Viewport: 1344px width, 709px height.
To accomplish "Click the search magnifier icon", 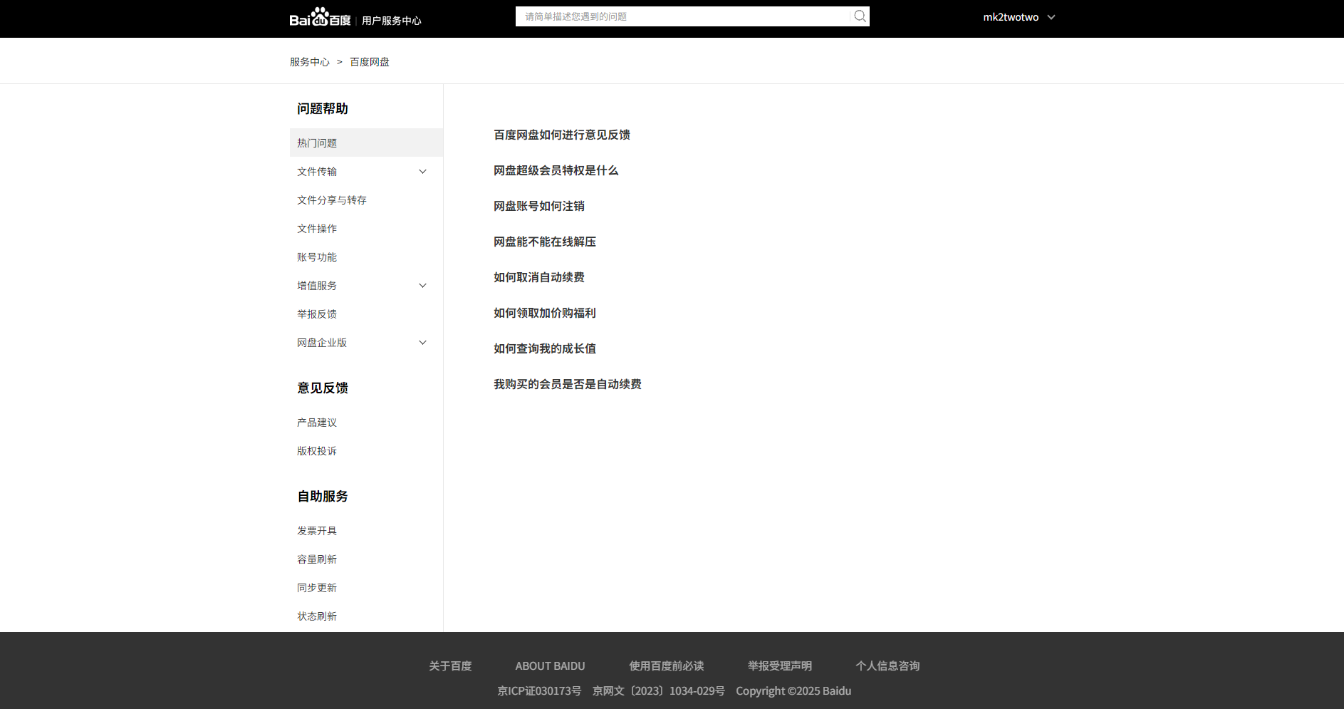I will coord(860,16).
